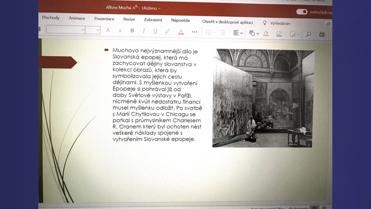
Task: Select the black-and-white studio photo
Action: [263, 98]
